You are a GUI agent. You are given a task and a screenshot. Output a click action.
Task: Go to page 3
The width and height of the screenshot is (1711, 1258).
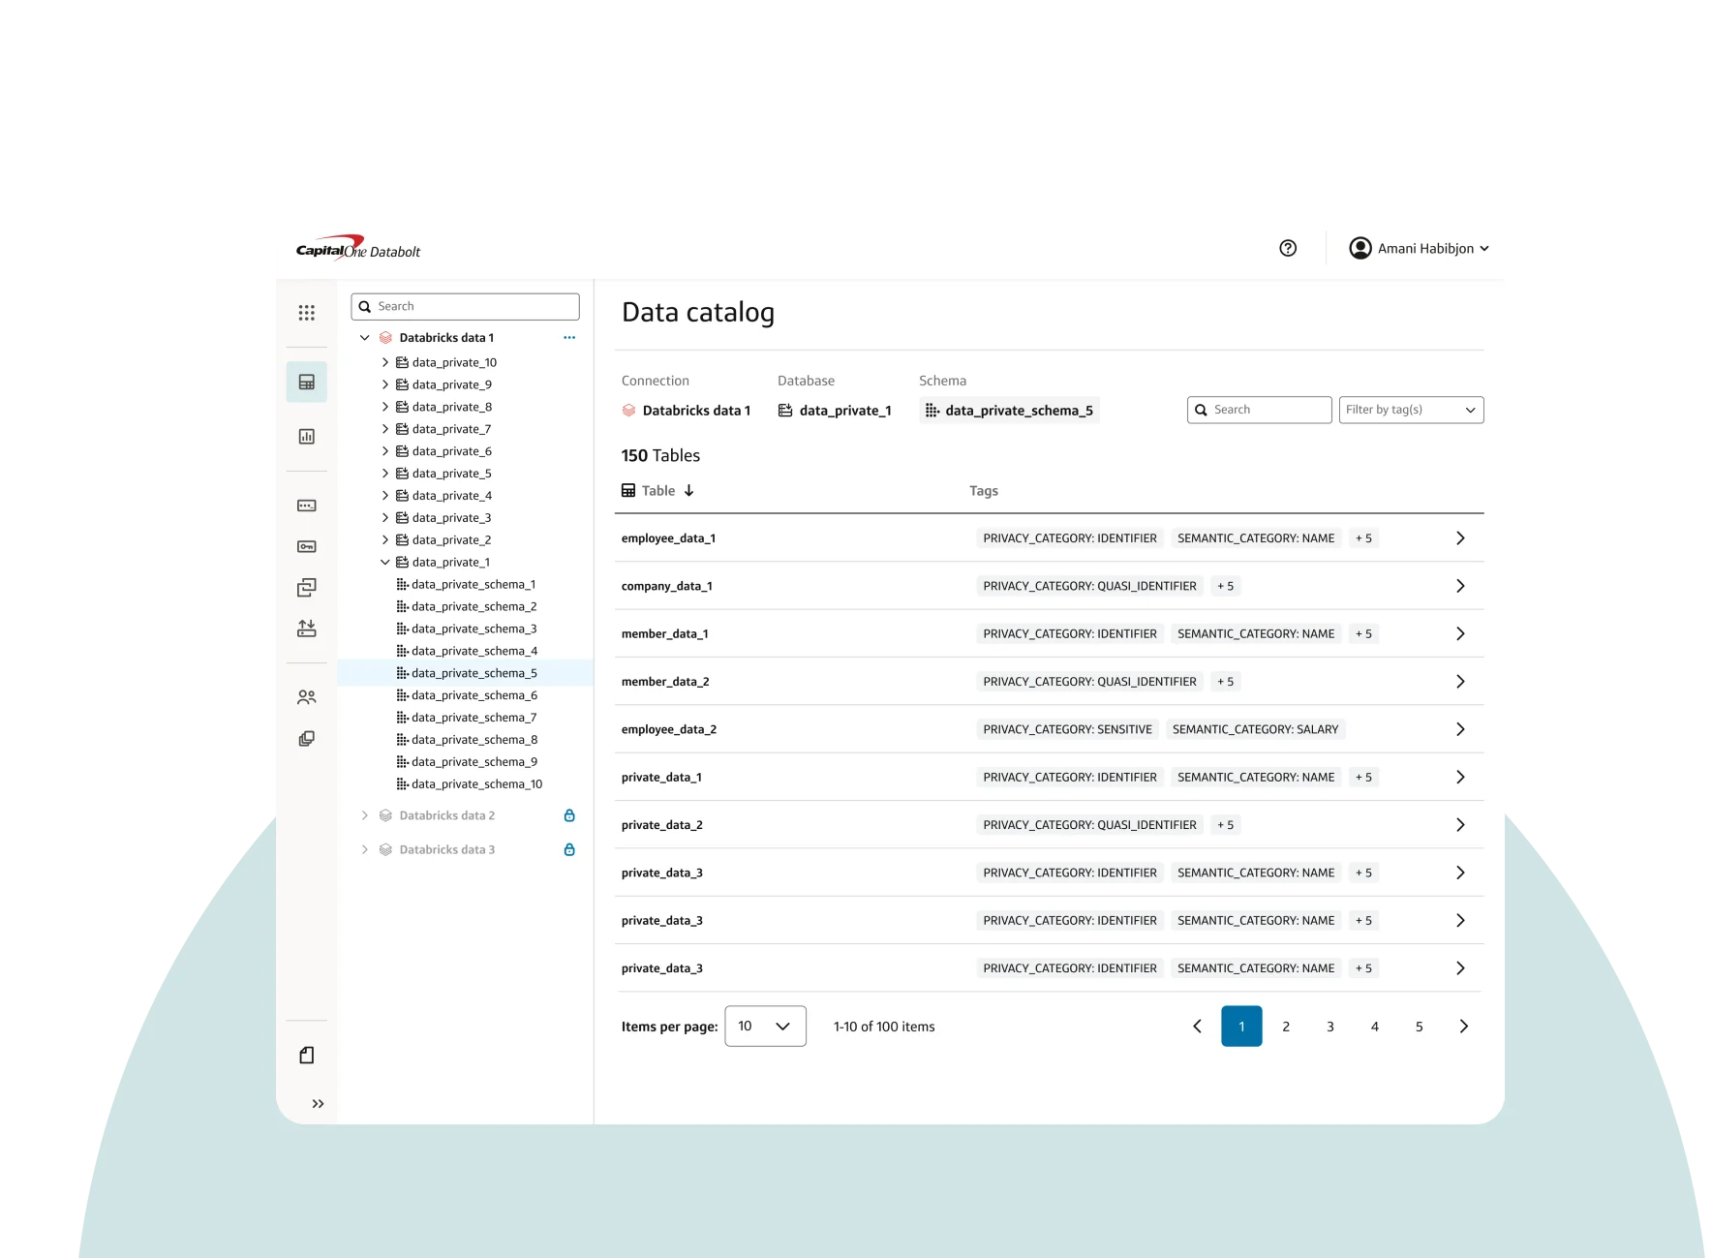pyautogui.click(x=1330, y=1027)
